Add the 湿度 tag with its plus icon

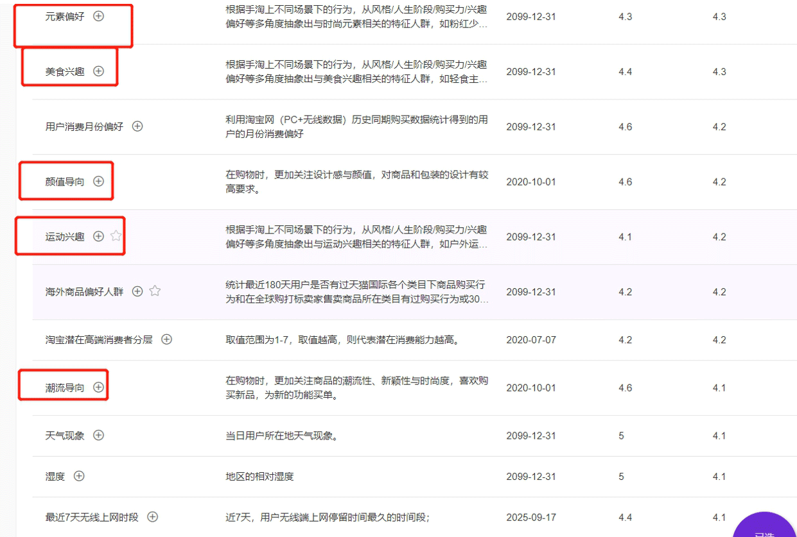[79, 476]
